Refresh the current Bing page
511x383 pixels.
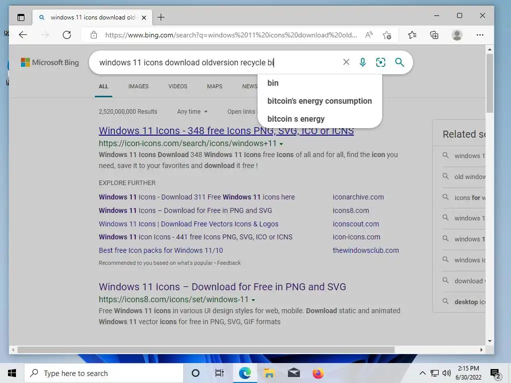pyautogui.click(x=67, y=35)
